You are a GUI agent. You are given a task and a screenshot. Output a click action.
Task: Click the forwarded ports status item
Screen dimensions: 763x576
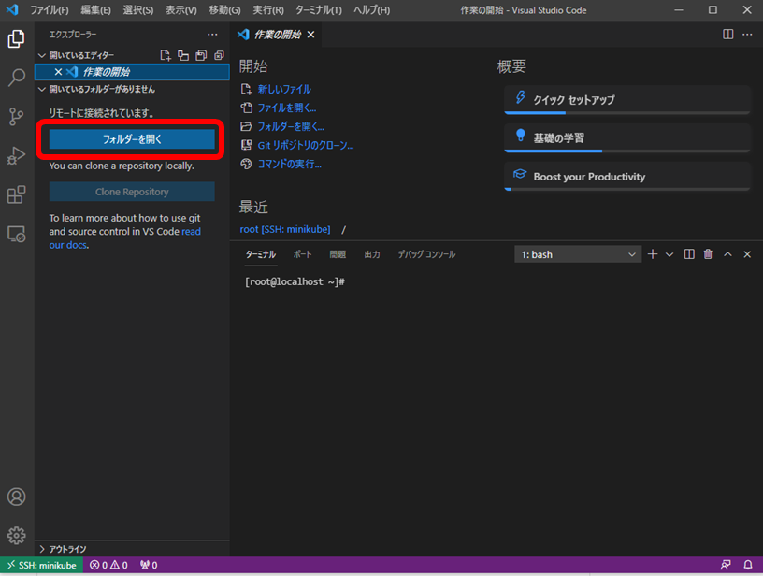(x=149, y=565)
